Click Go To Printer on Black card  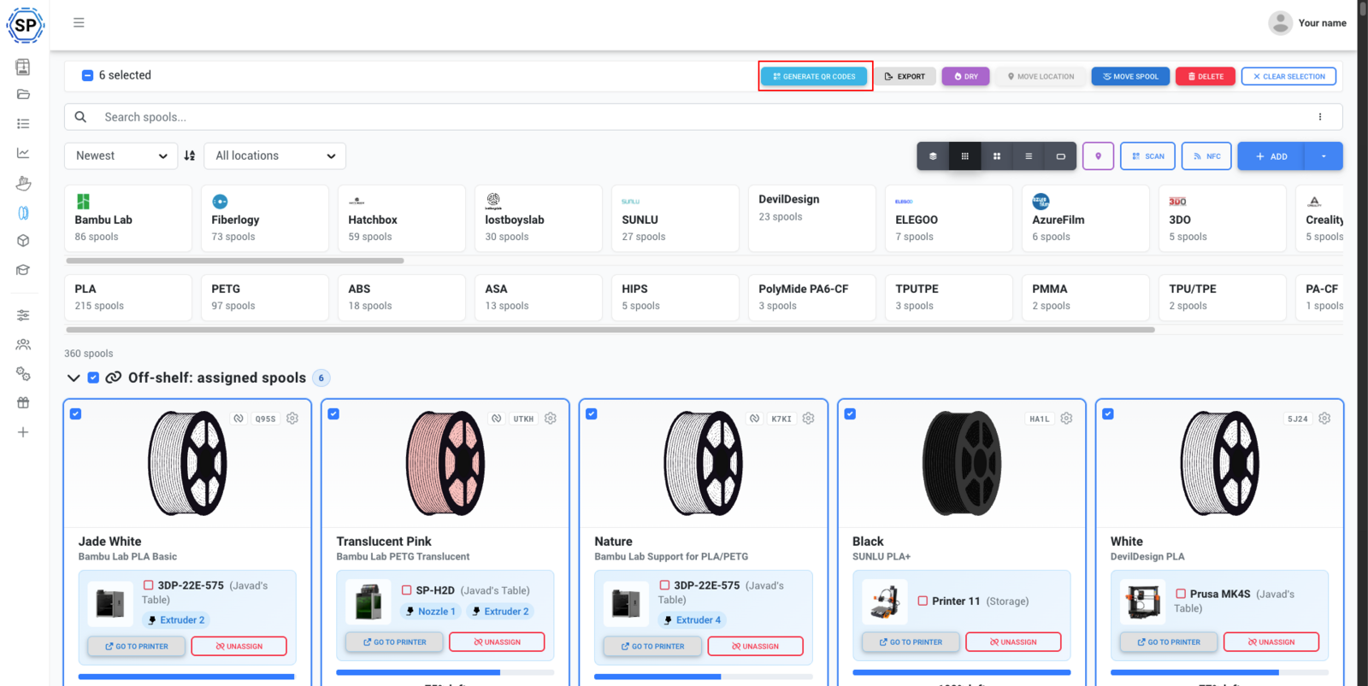909,642
